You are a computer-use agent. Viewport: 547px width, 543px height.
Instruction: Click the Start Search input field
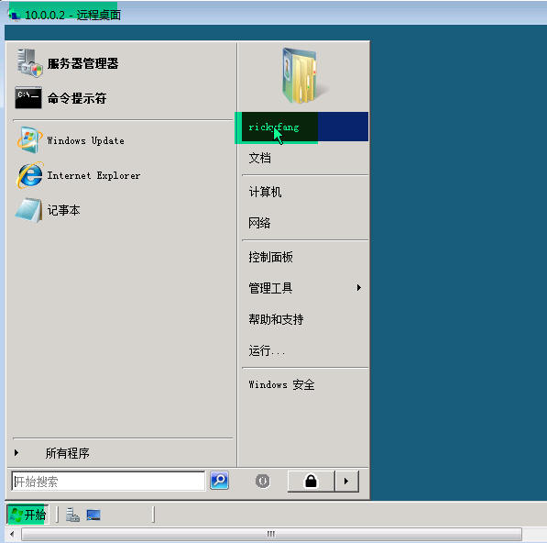pos(108,482)
